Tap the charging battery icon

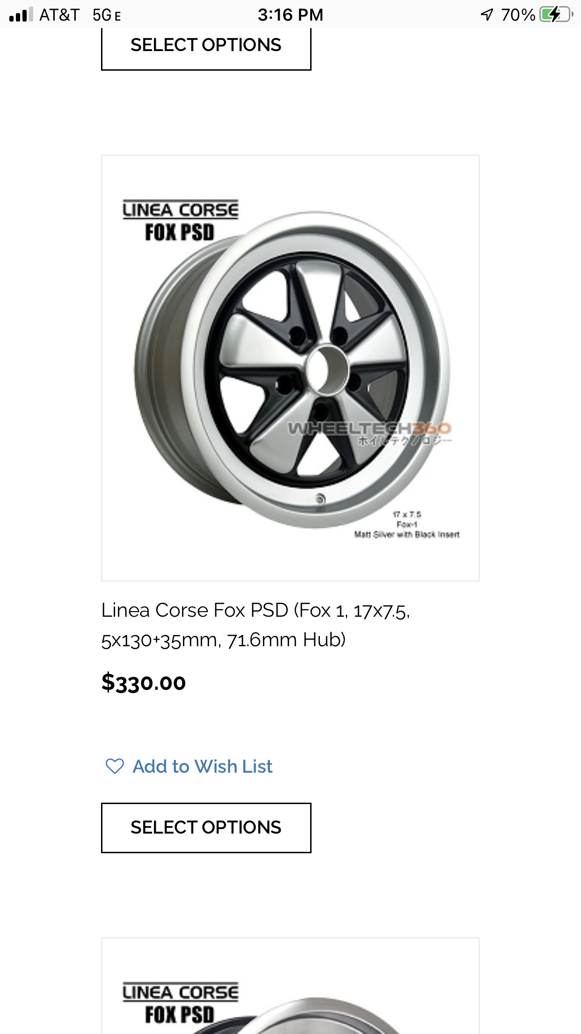point(556,15)
